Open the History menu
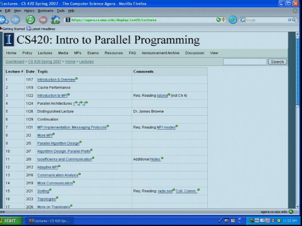The image size is (302, 226). point(29,11)
